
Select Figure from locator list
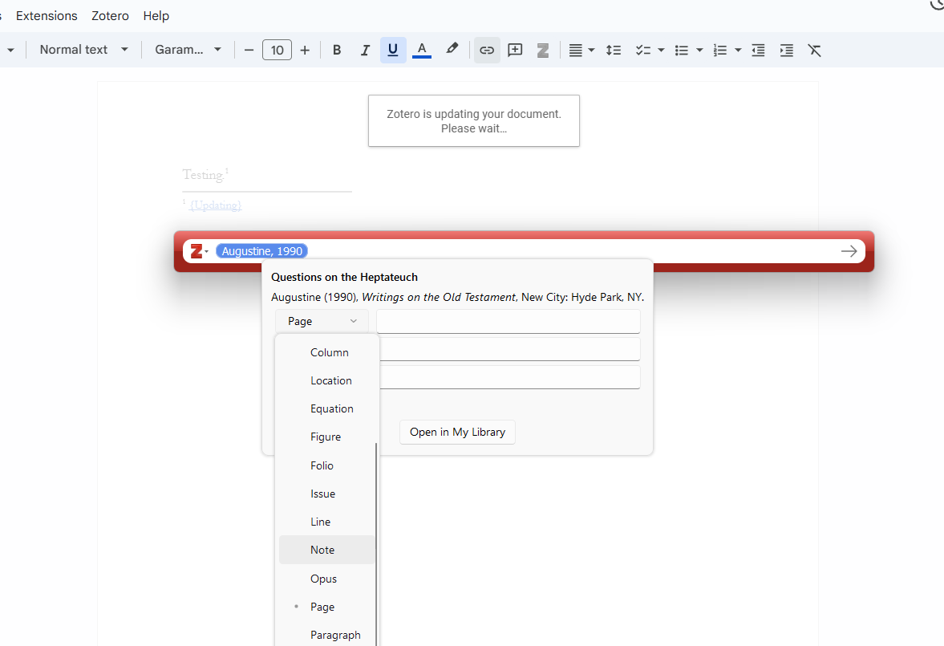[x=327, y=437]
